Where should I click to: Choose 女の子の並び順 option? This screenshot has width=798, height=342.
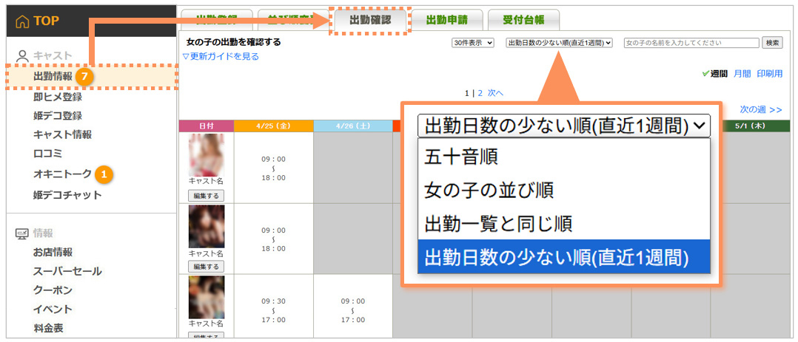coord(489,190)
